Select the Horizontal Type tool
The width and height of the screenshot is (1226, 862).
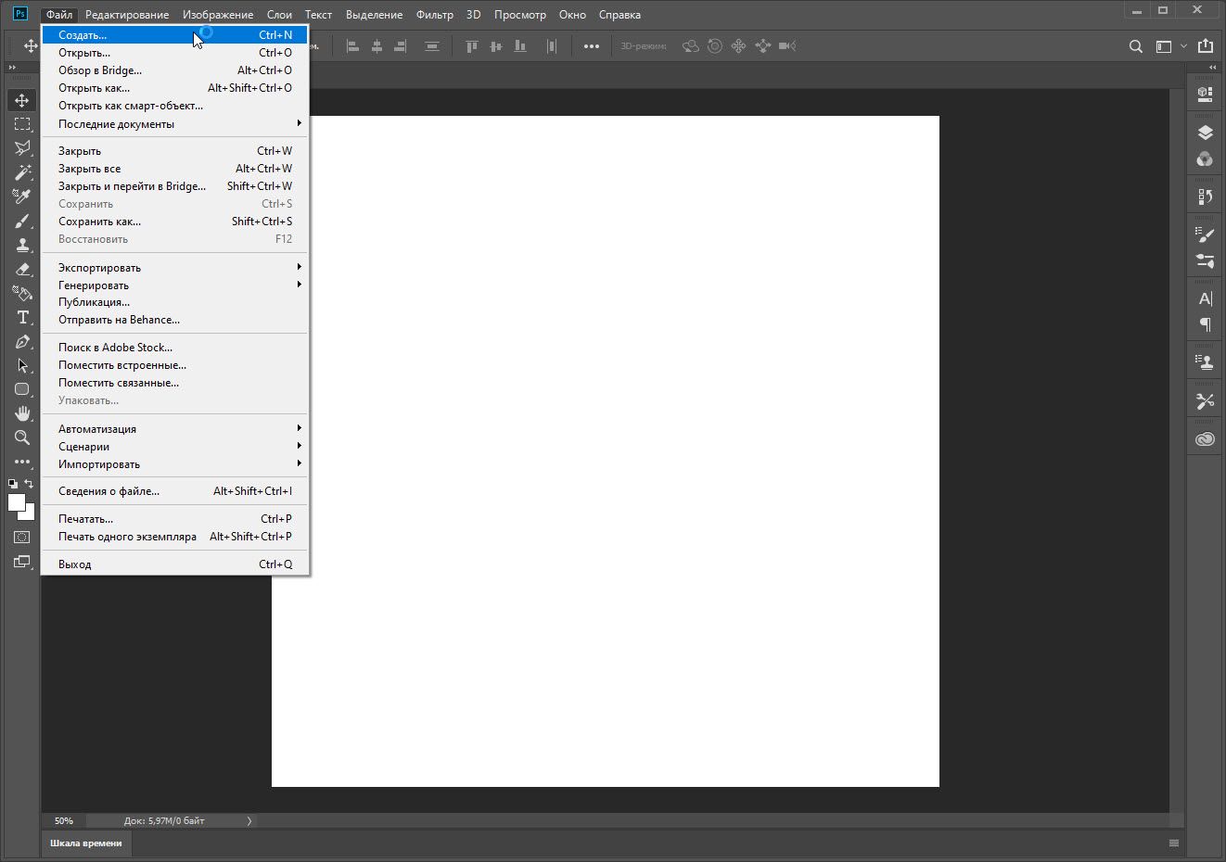point(22,317)
